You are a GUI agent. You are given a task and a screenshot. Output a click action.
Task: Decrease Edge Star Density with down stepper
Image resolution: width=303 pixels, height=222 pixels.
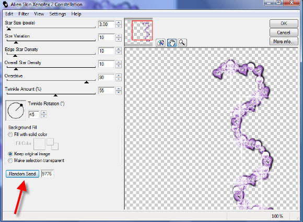[x=119, y=53]
